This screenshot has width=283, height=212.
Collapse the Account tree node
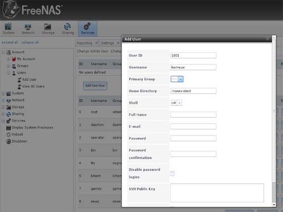pyautogui.click(x=3, y=52)
